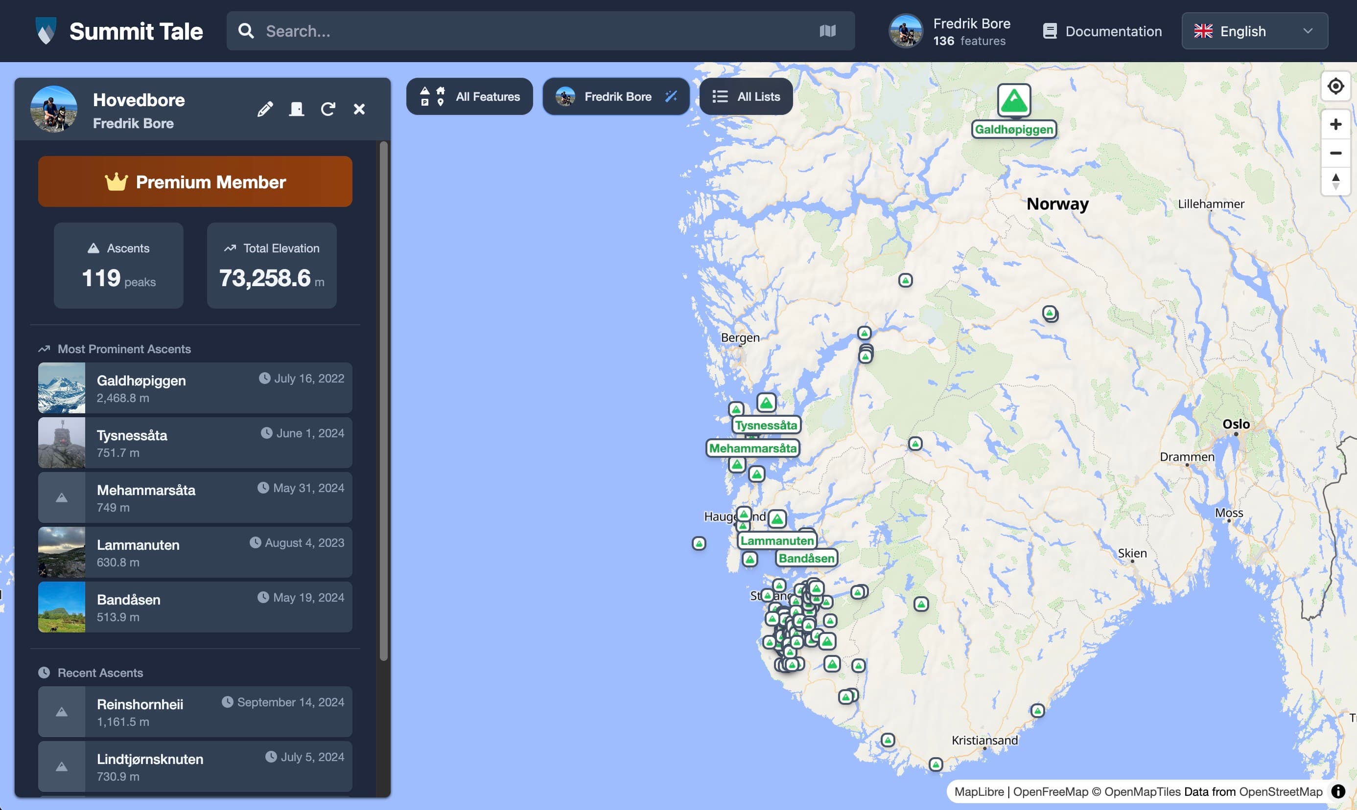Open the OpenFreeMap attribution link
The height and width of the screenshot is (810, 1357).
1051,791
